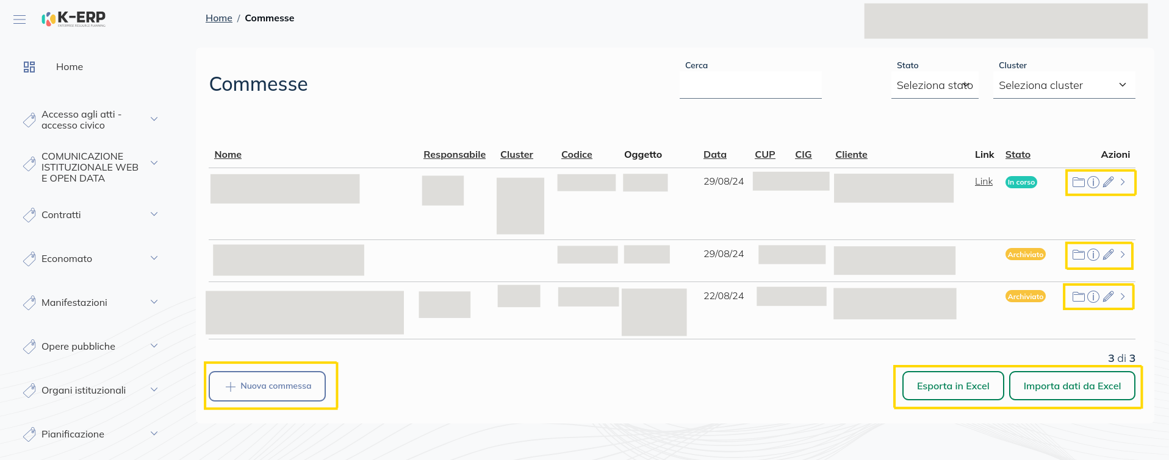The height and width of the screenshot is (460, 1169).
Task: Open details arrow in third commessa row
Action: 1123,296
